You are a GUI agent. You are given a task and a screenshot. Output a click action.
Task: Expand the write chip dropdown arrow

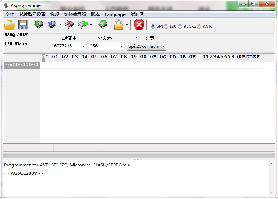61,25
